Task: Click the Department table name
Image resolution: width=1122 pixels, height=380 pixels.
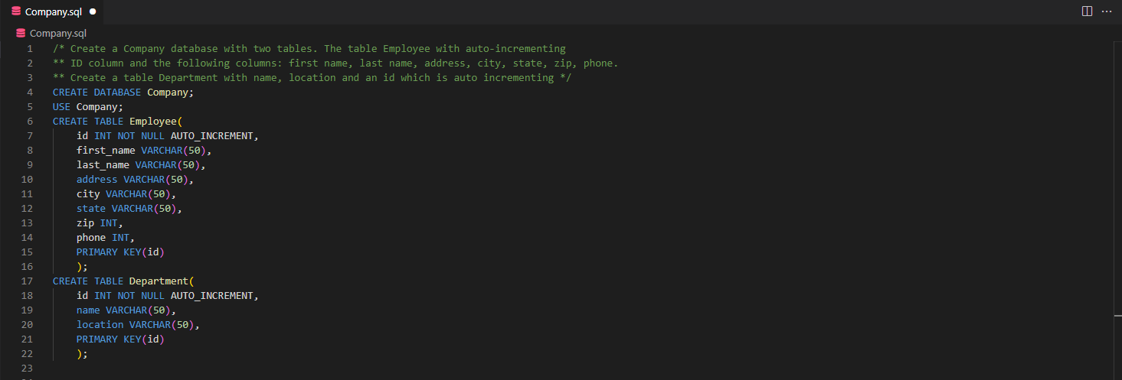Action: 159,281
